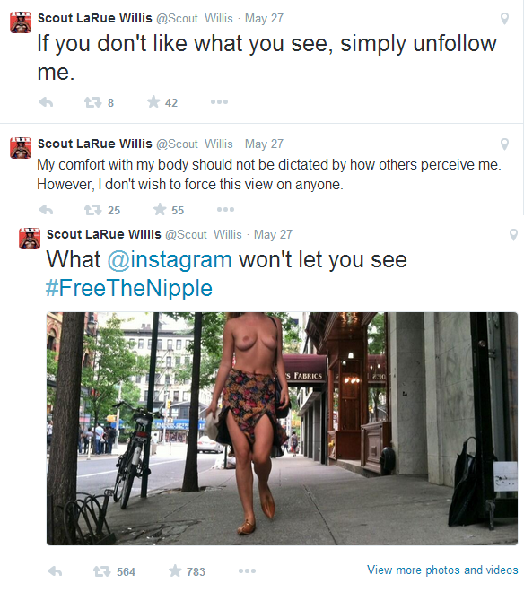Reply to the 'simply unfollow me' tweet

[46, 102]
